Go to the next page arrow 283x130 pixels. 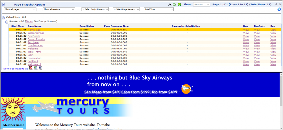click(x=280, y=4)
